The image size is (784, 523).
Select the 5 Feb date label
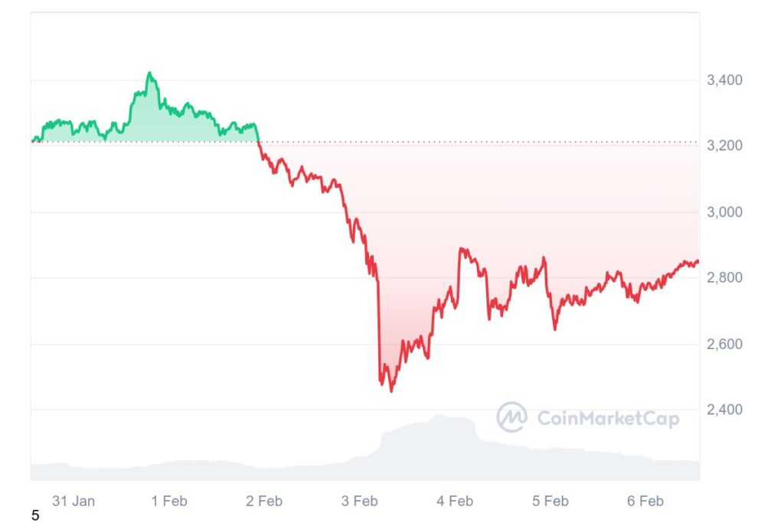coord(550,502)
